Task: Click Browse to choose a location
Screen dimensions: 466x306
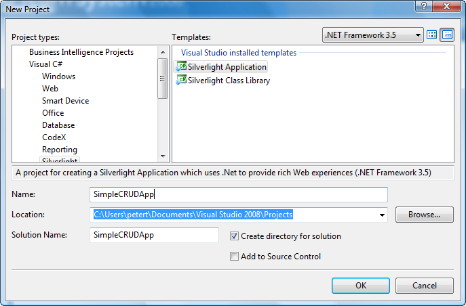Action: pos(425,215)
